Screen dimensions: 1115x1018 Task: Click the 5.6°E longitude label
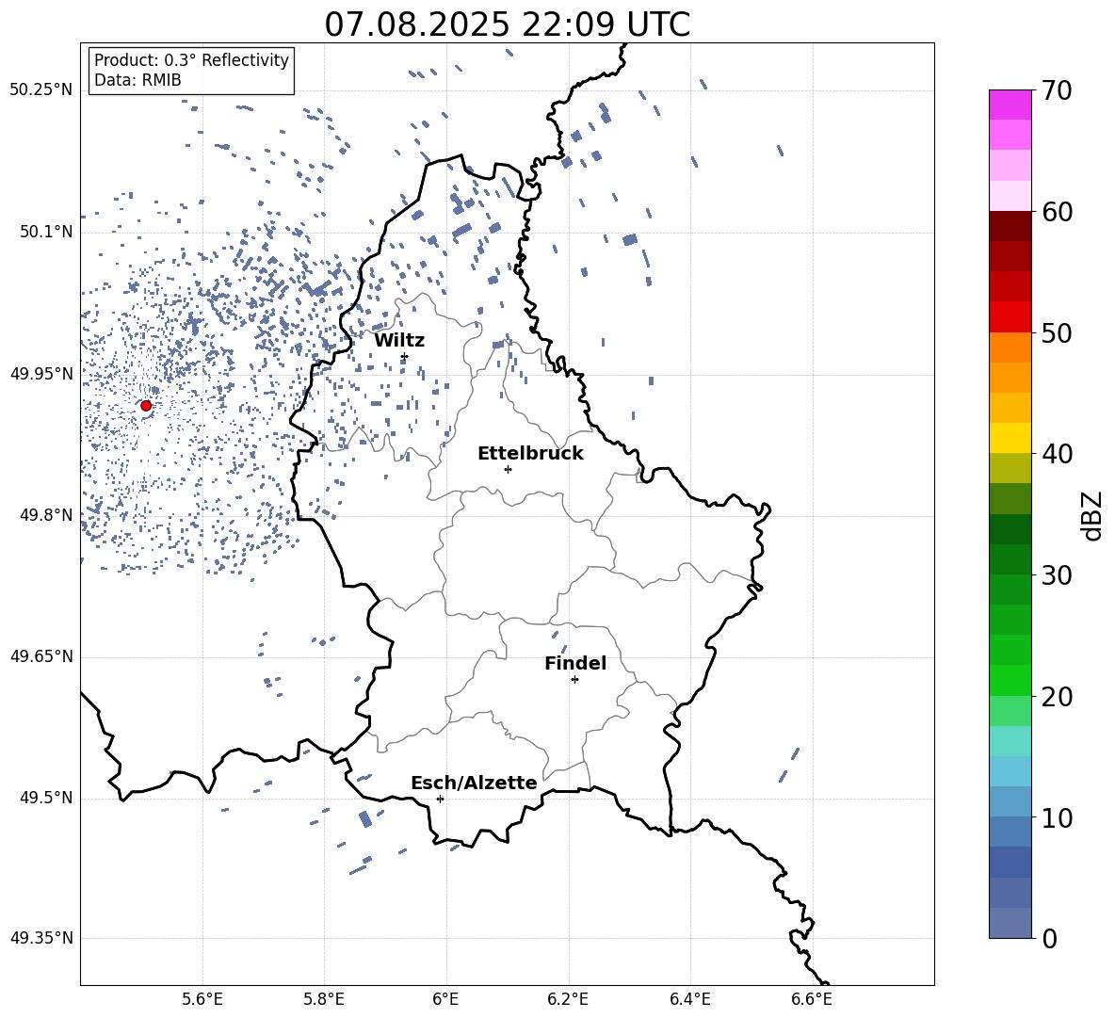pos(202,999)
